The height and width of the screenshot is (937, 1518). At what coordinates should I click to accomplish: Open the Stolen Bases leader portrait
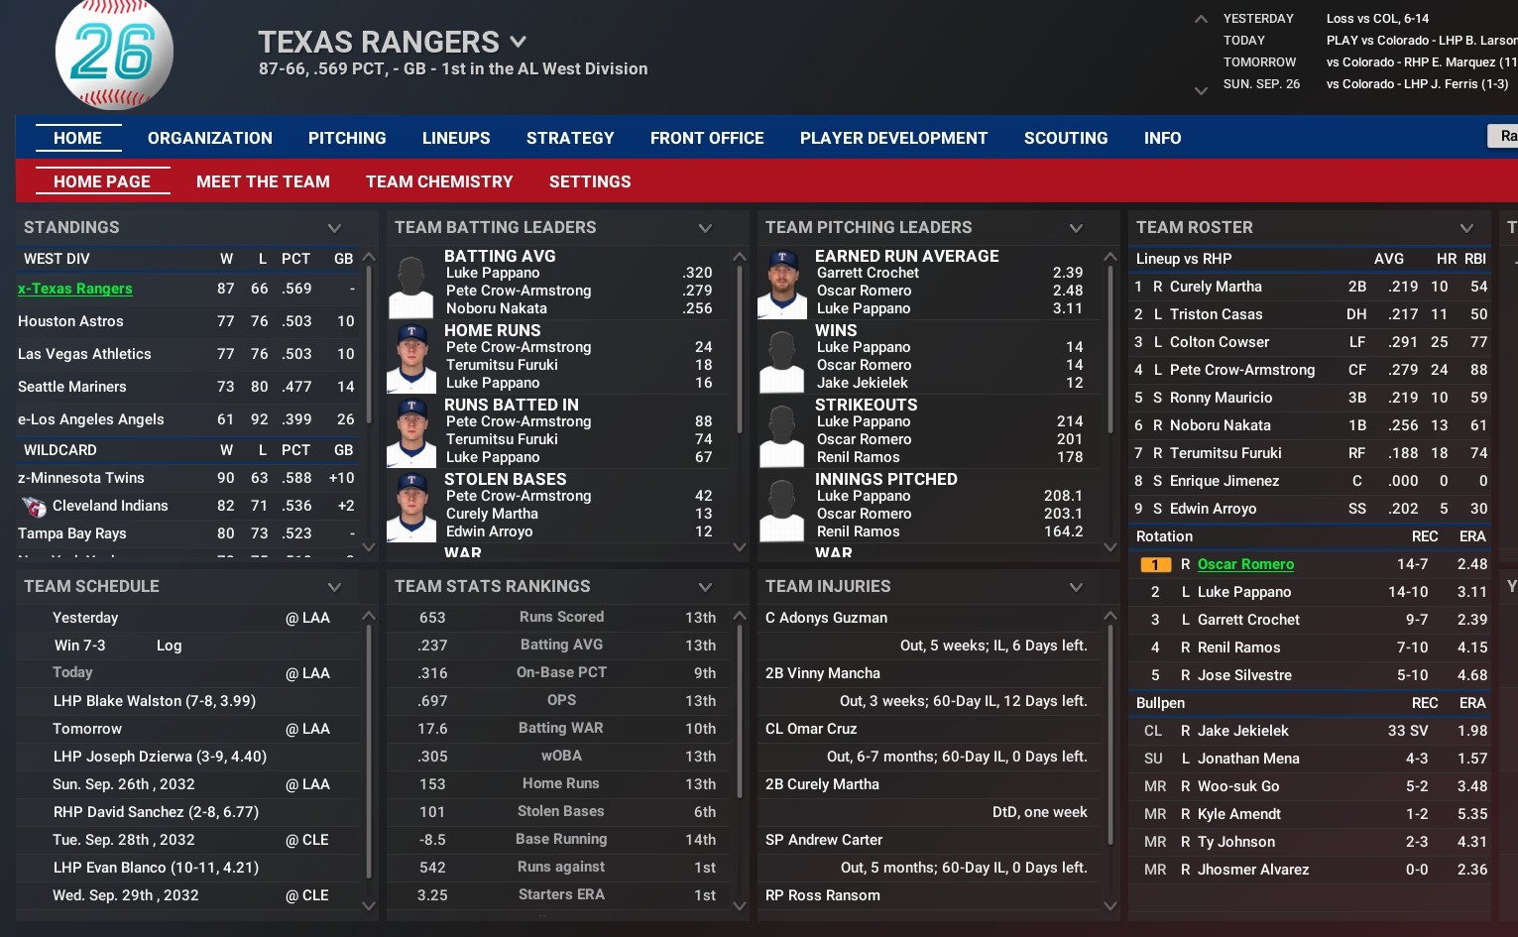410,507
